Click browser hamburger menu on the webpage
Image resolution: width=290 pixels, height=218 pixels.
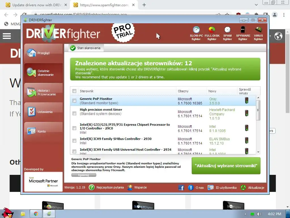7,36
